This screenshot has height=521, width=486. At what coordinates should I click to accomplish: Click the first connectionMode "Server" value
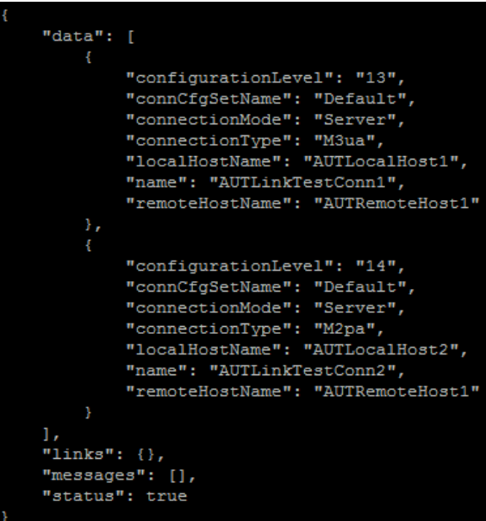pyautogui.click(x=355, y=120)
